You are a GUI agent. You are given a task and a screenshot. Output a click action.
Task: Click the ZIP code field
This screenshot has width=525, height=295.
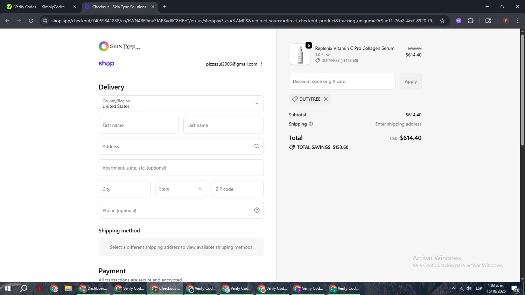pyautogui.click(x=237, y=189)
